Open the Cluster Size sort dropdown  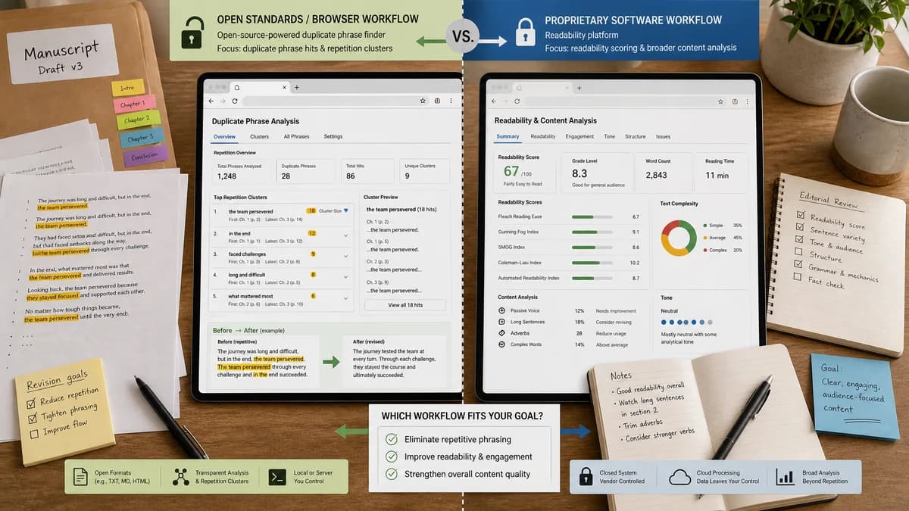click(x=333, y=211)
